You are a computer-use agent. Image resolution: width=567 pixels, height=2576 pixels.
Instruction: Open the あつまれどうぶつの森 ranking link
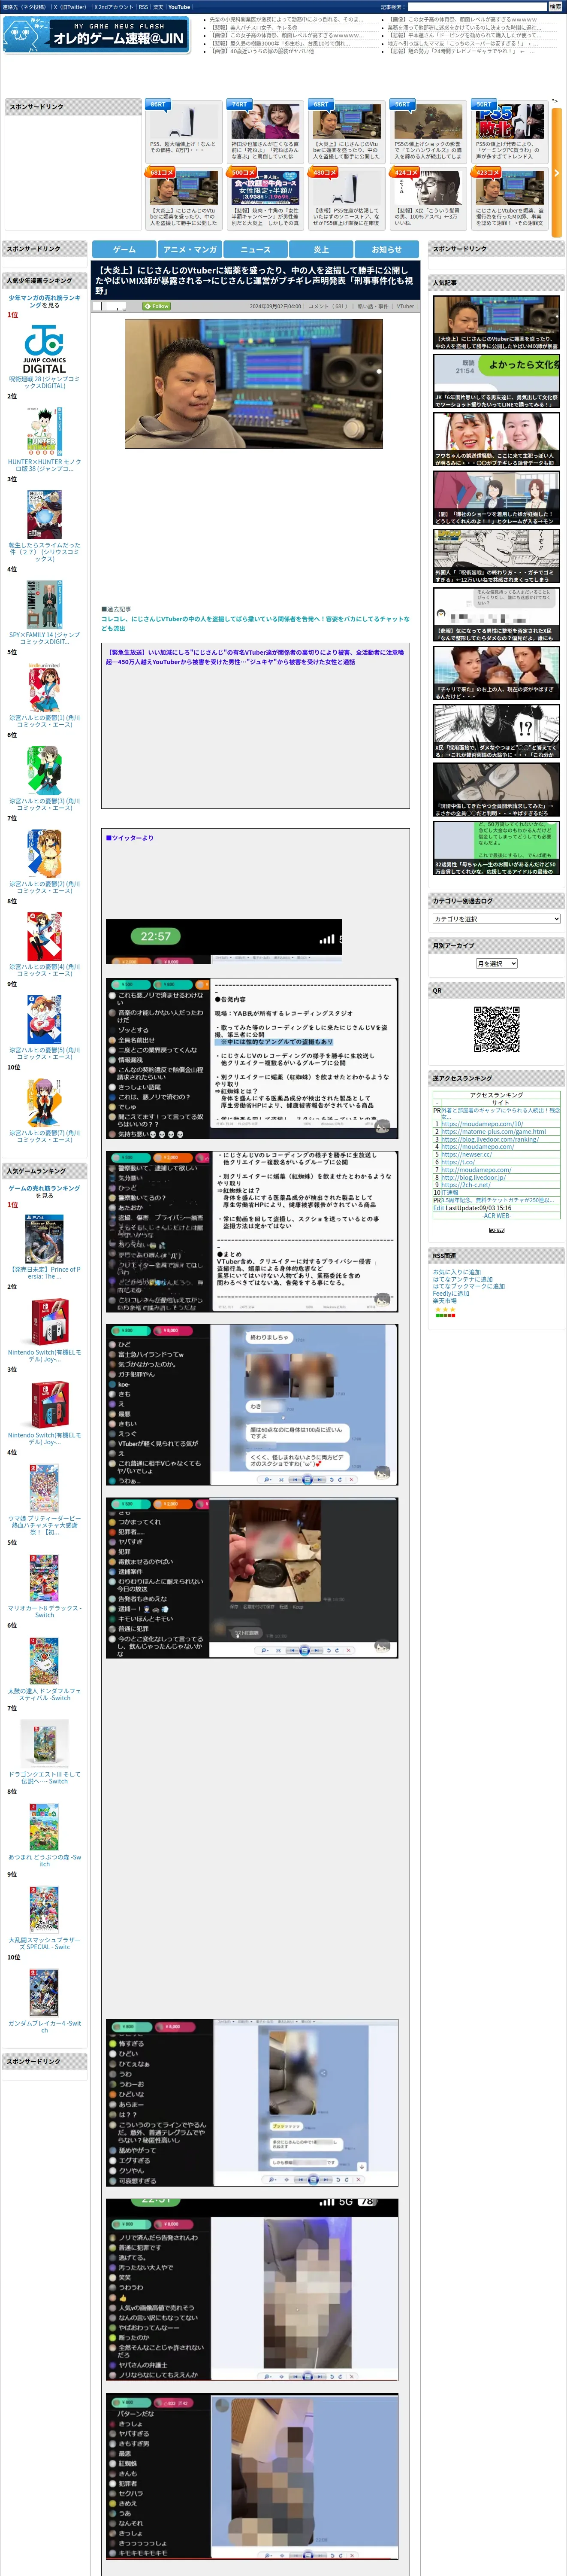[44, 1860]
